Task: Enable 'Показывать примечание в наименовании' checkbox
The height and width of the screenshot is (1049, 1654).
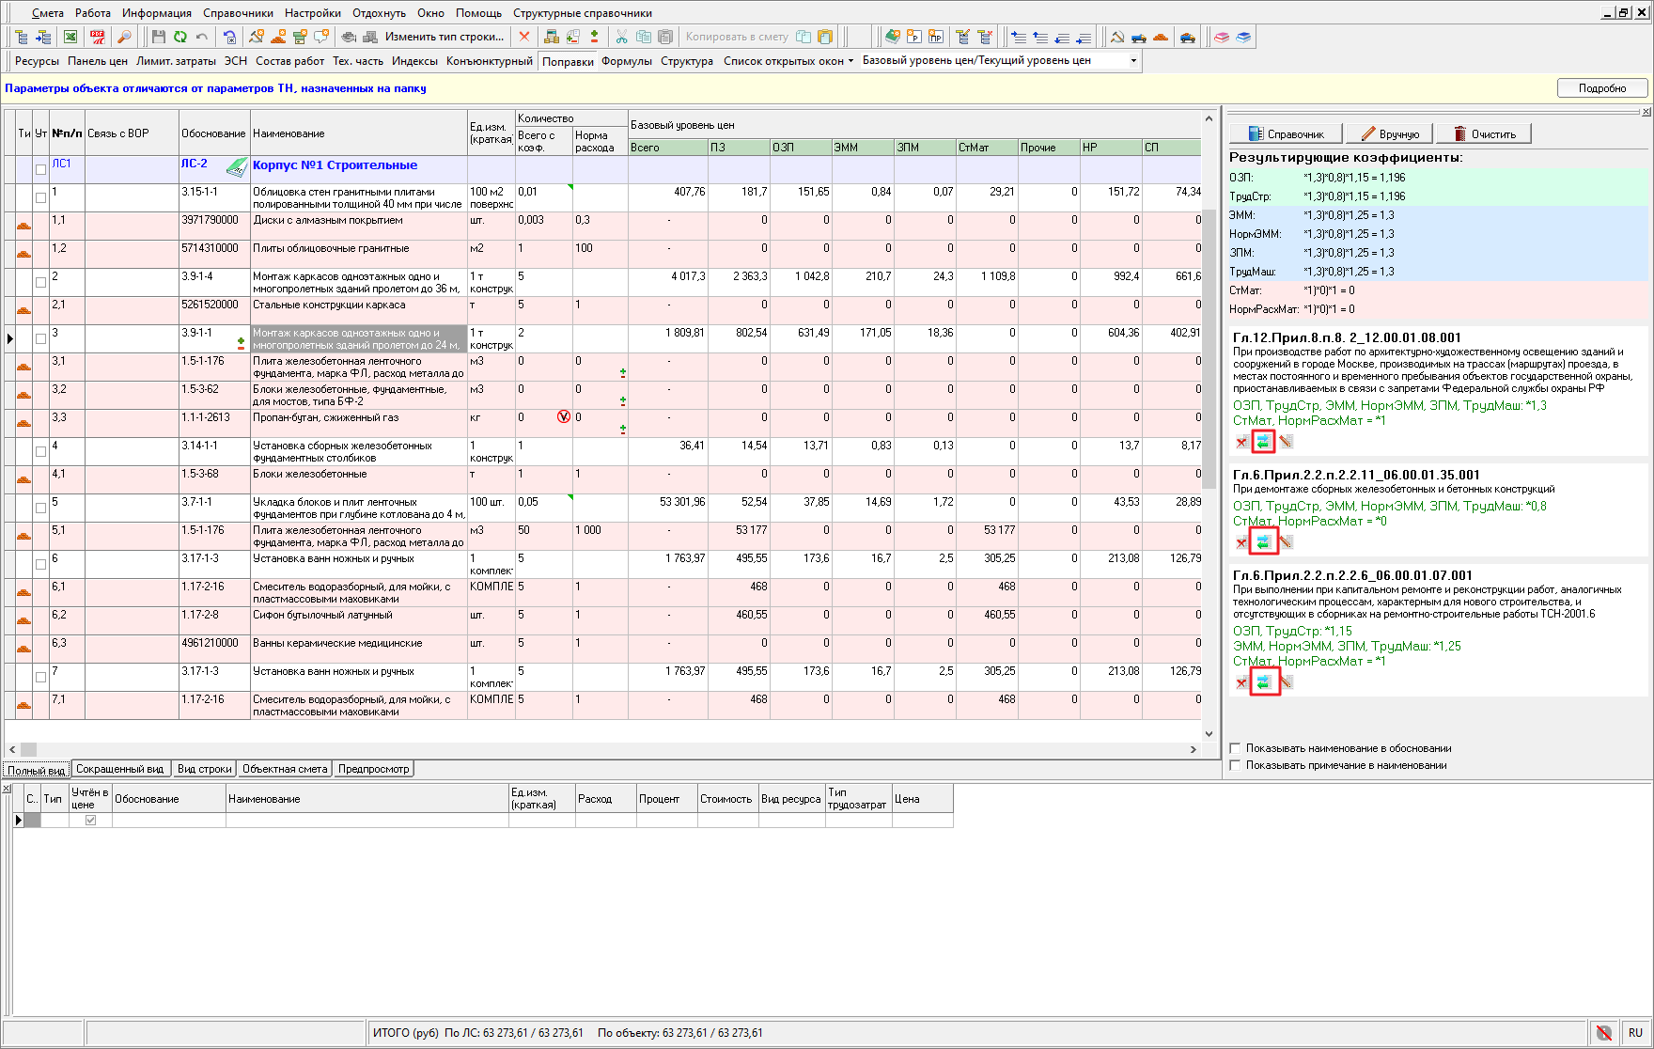Action: click(1236, 765)
